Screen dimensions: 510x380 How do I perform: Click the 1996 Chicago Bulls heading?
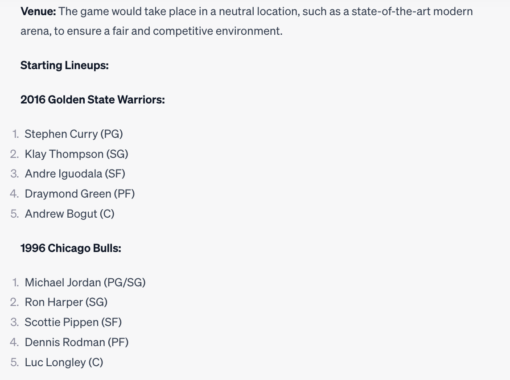tap(71, 248)
